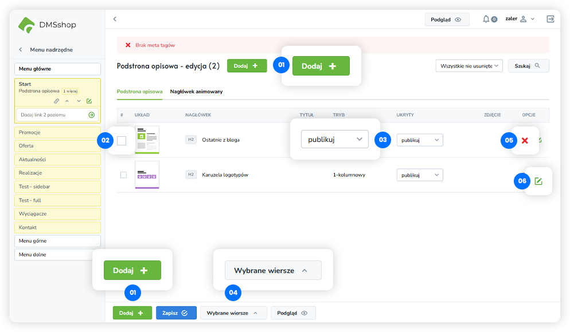
Task: Open the Wszystkie nie usunięte filter dropdown
Action: 469,66
